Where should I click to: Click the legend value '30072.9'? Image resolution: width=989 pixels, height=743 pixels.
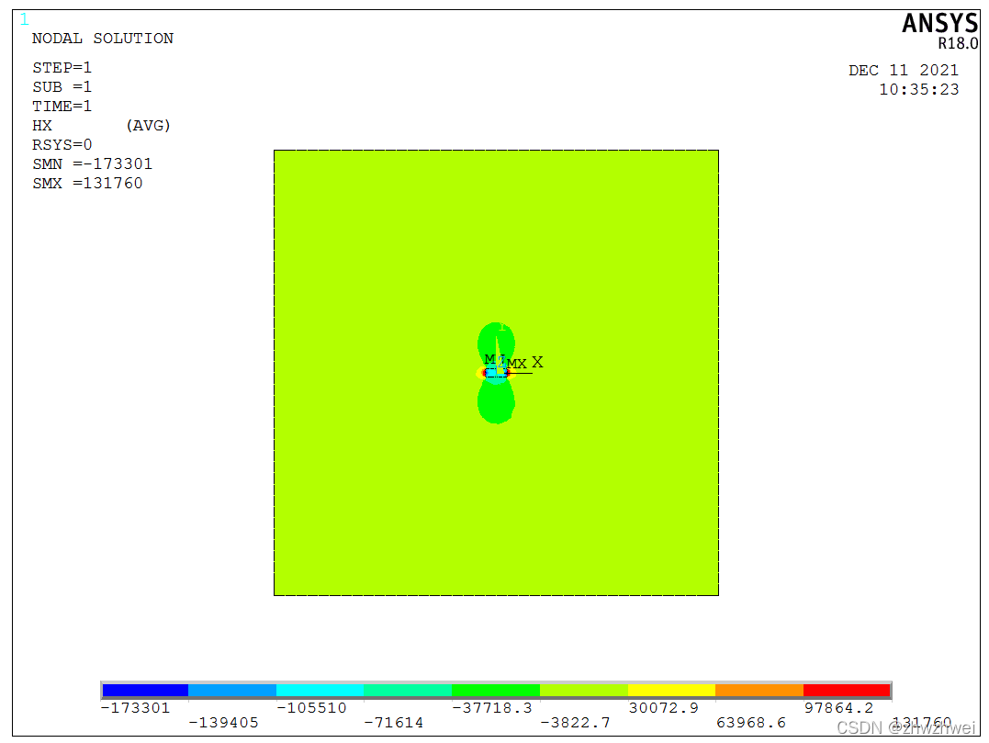[x=664, y=708]
